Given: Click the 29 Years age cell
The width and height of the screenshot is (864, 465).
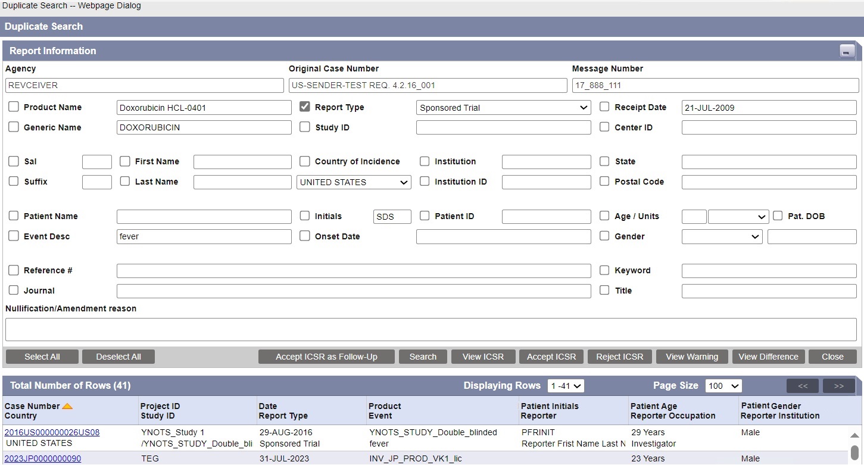Looking at the screenshot, I should click(x=648, y=432).
